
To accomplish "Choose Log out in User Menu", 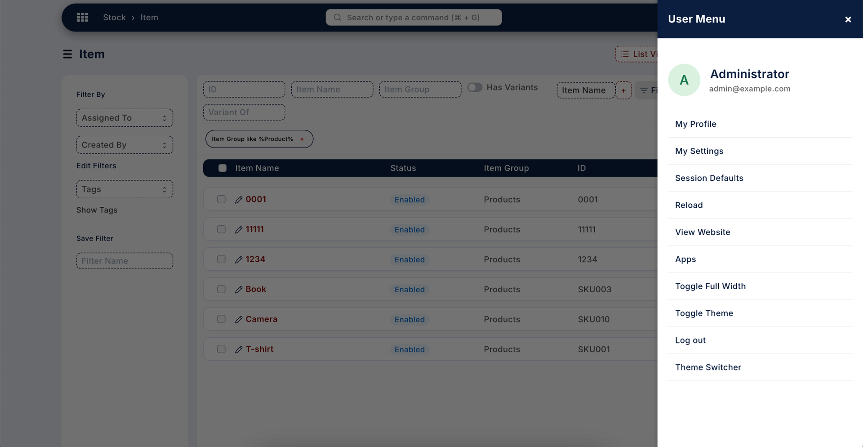I will [760, 340].
